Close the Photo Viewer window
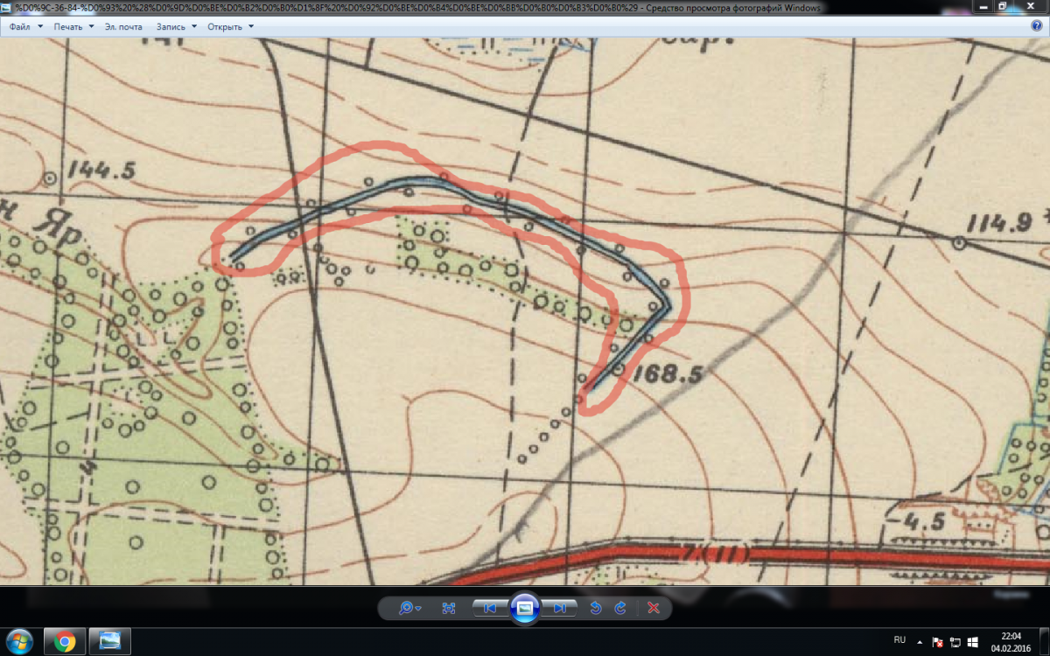 [1029, 6]
